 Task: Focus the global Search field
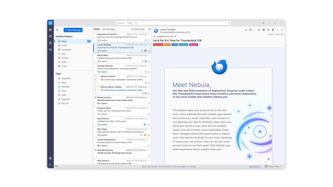pyautogui.click(x=174, y=23)
